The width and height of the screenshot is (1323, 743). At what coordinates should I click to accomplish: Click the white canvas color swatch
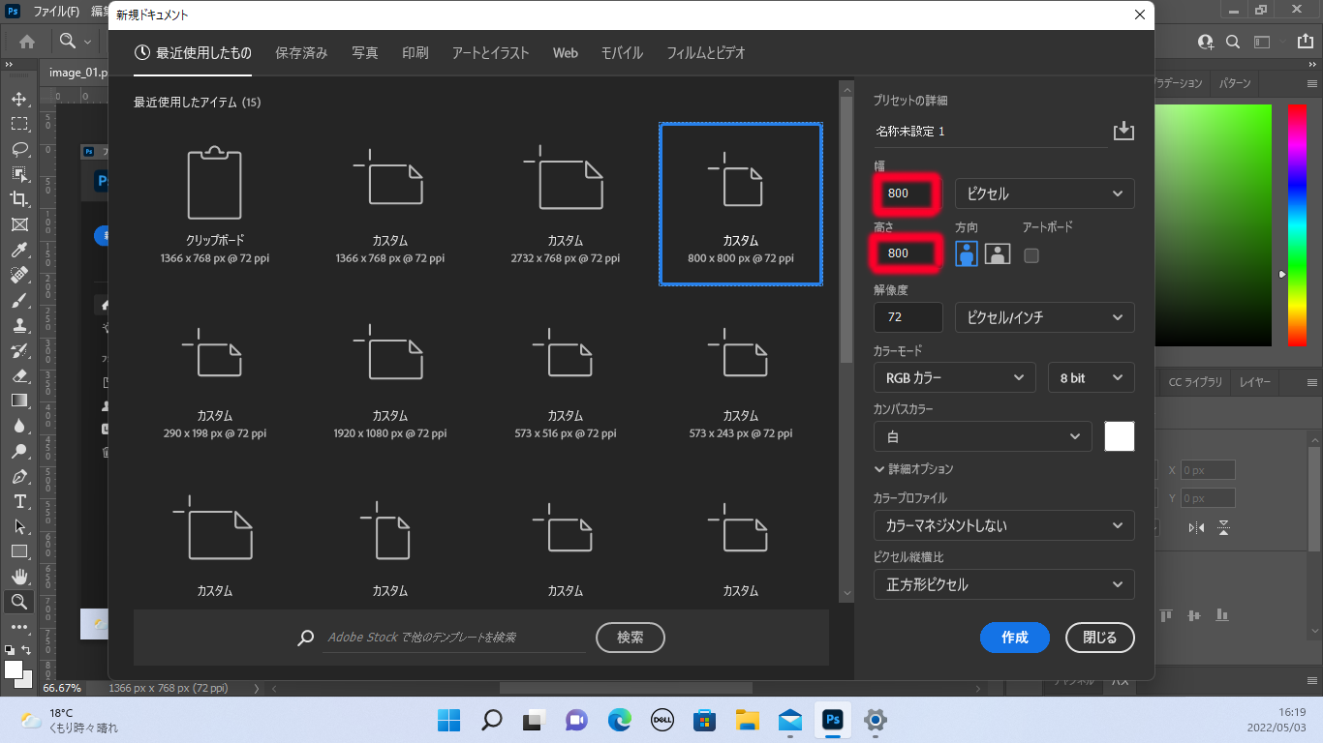pos(1120,436)
